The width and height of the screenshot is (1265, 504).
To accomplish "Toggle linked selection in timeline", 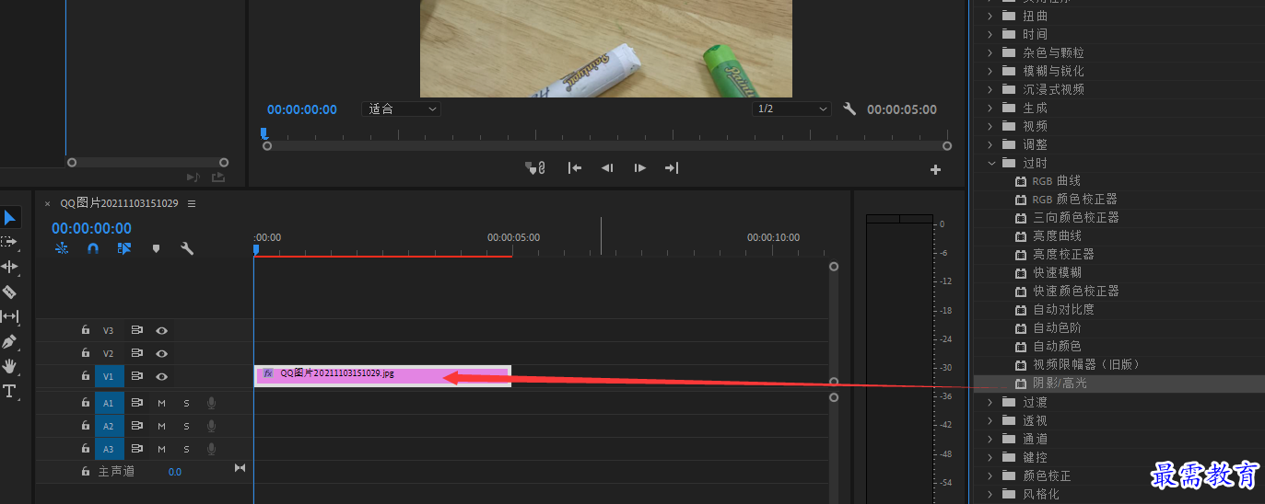I will tap(124, 248).
